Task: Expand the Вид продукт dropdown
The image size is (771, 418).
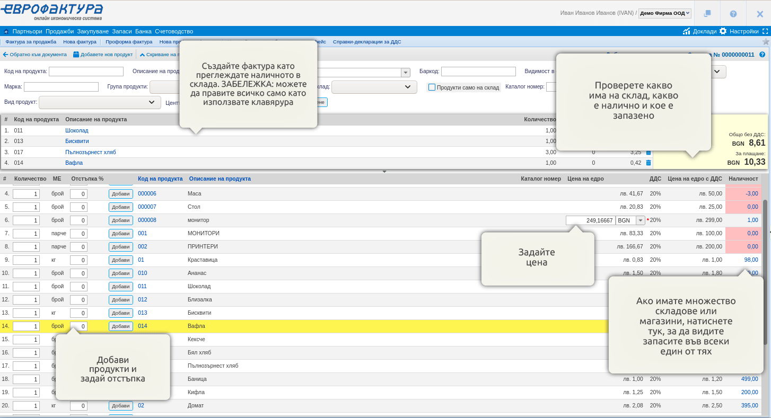Action: pos(100,102)
